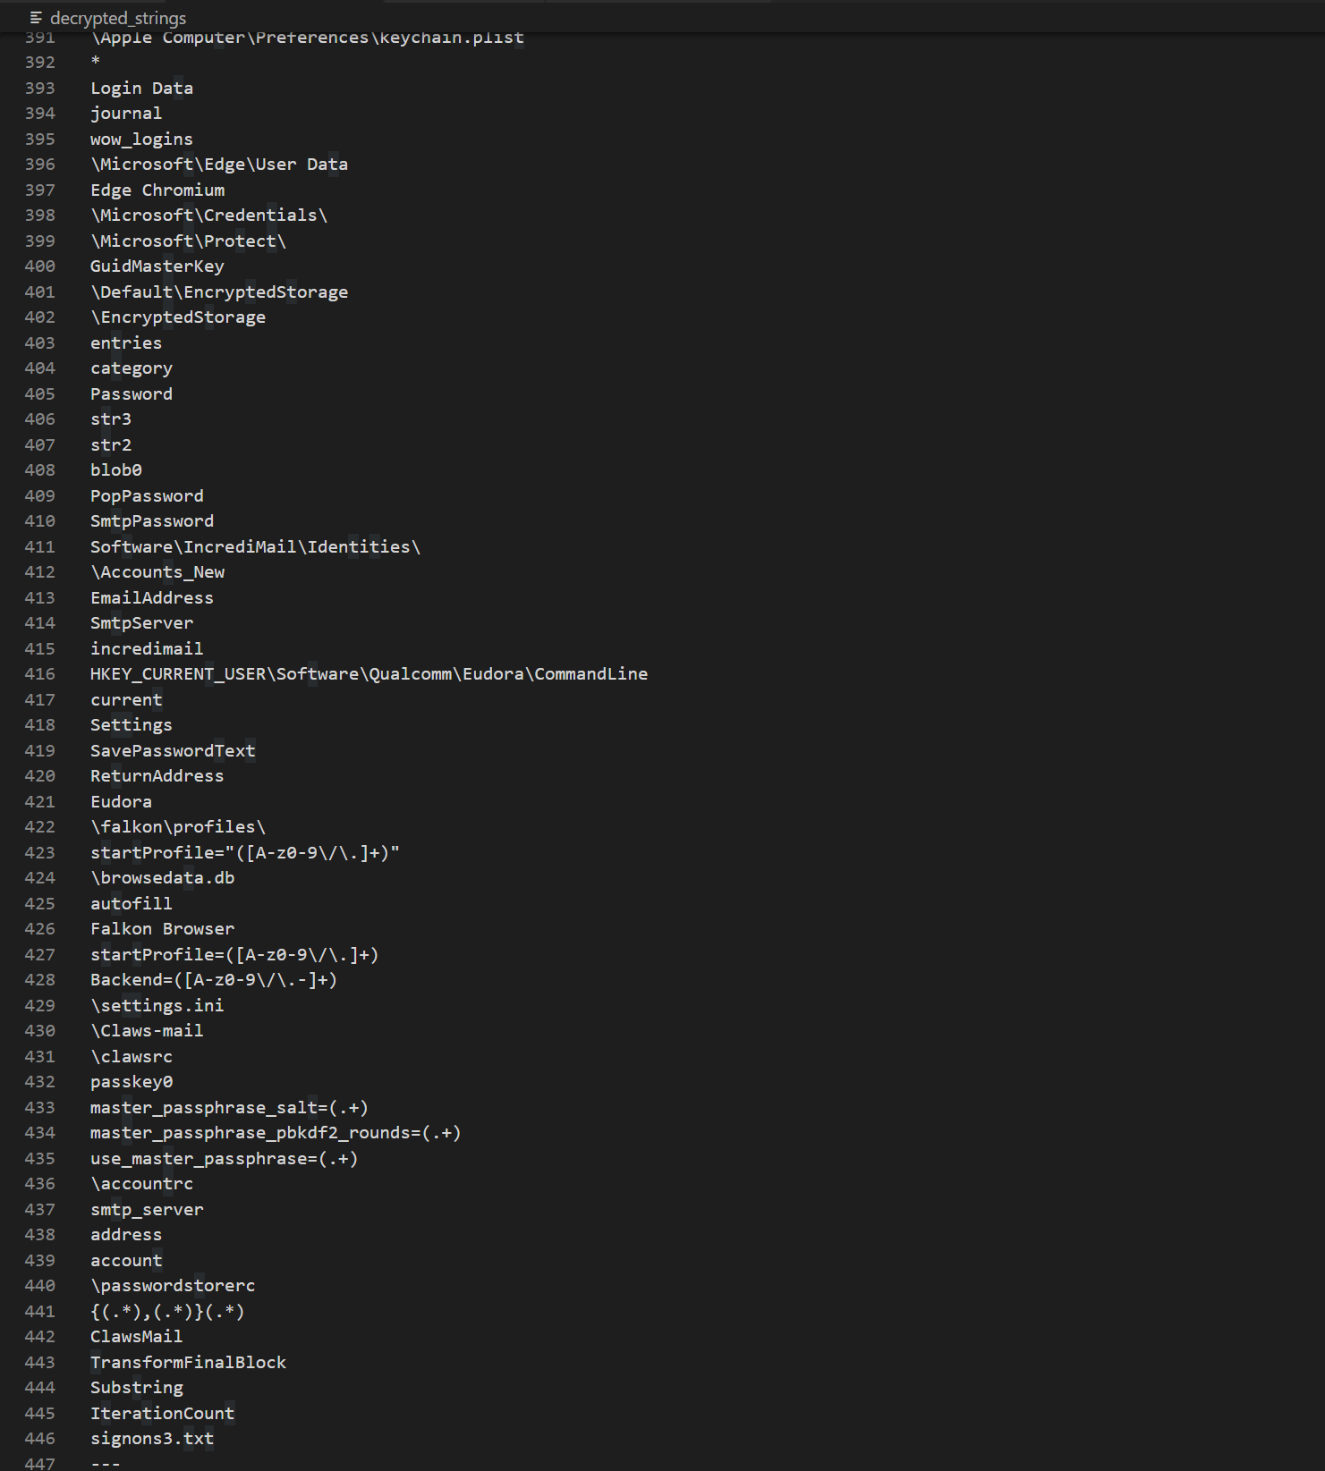
Task: Click the HKEY_CURRENT_USER Eudora registry path line
Action: 369,674
